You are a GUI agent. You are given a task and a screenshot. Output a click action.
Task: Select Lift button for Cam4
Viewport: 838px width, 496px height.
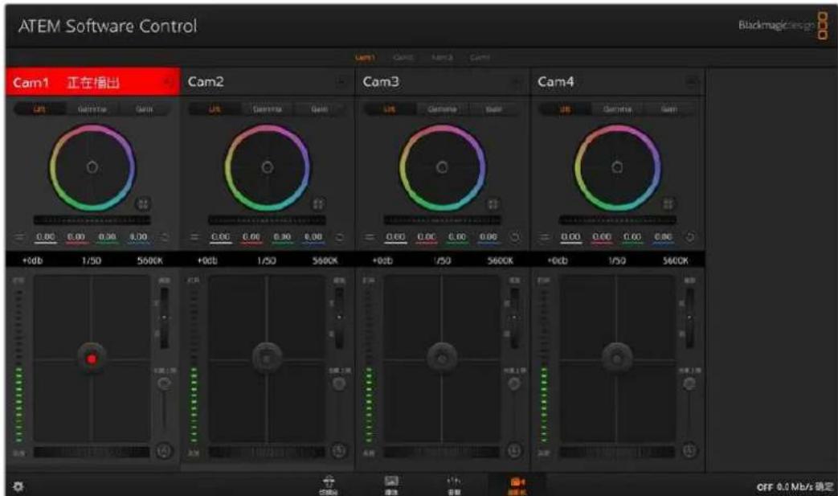[564, 109]
